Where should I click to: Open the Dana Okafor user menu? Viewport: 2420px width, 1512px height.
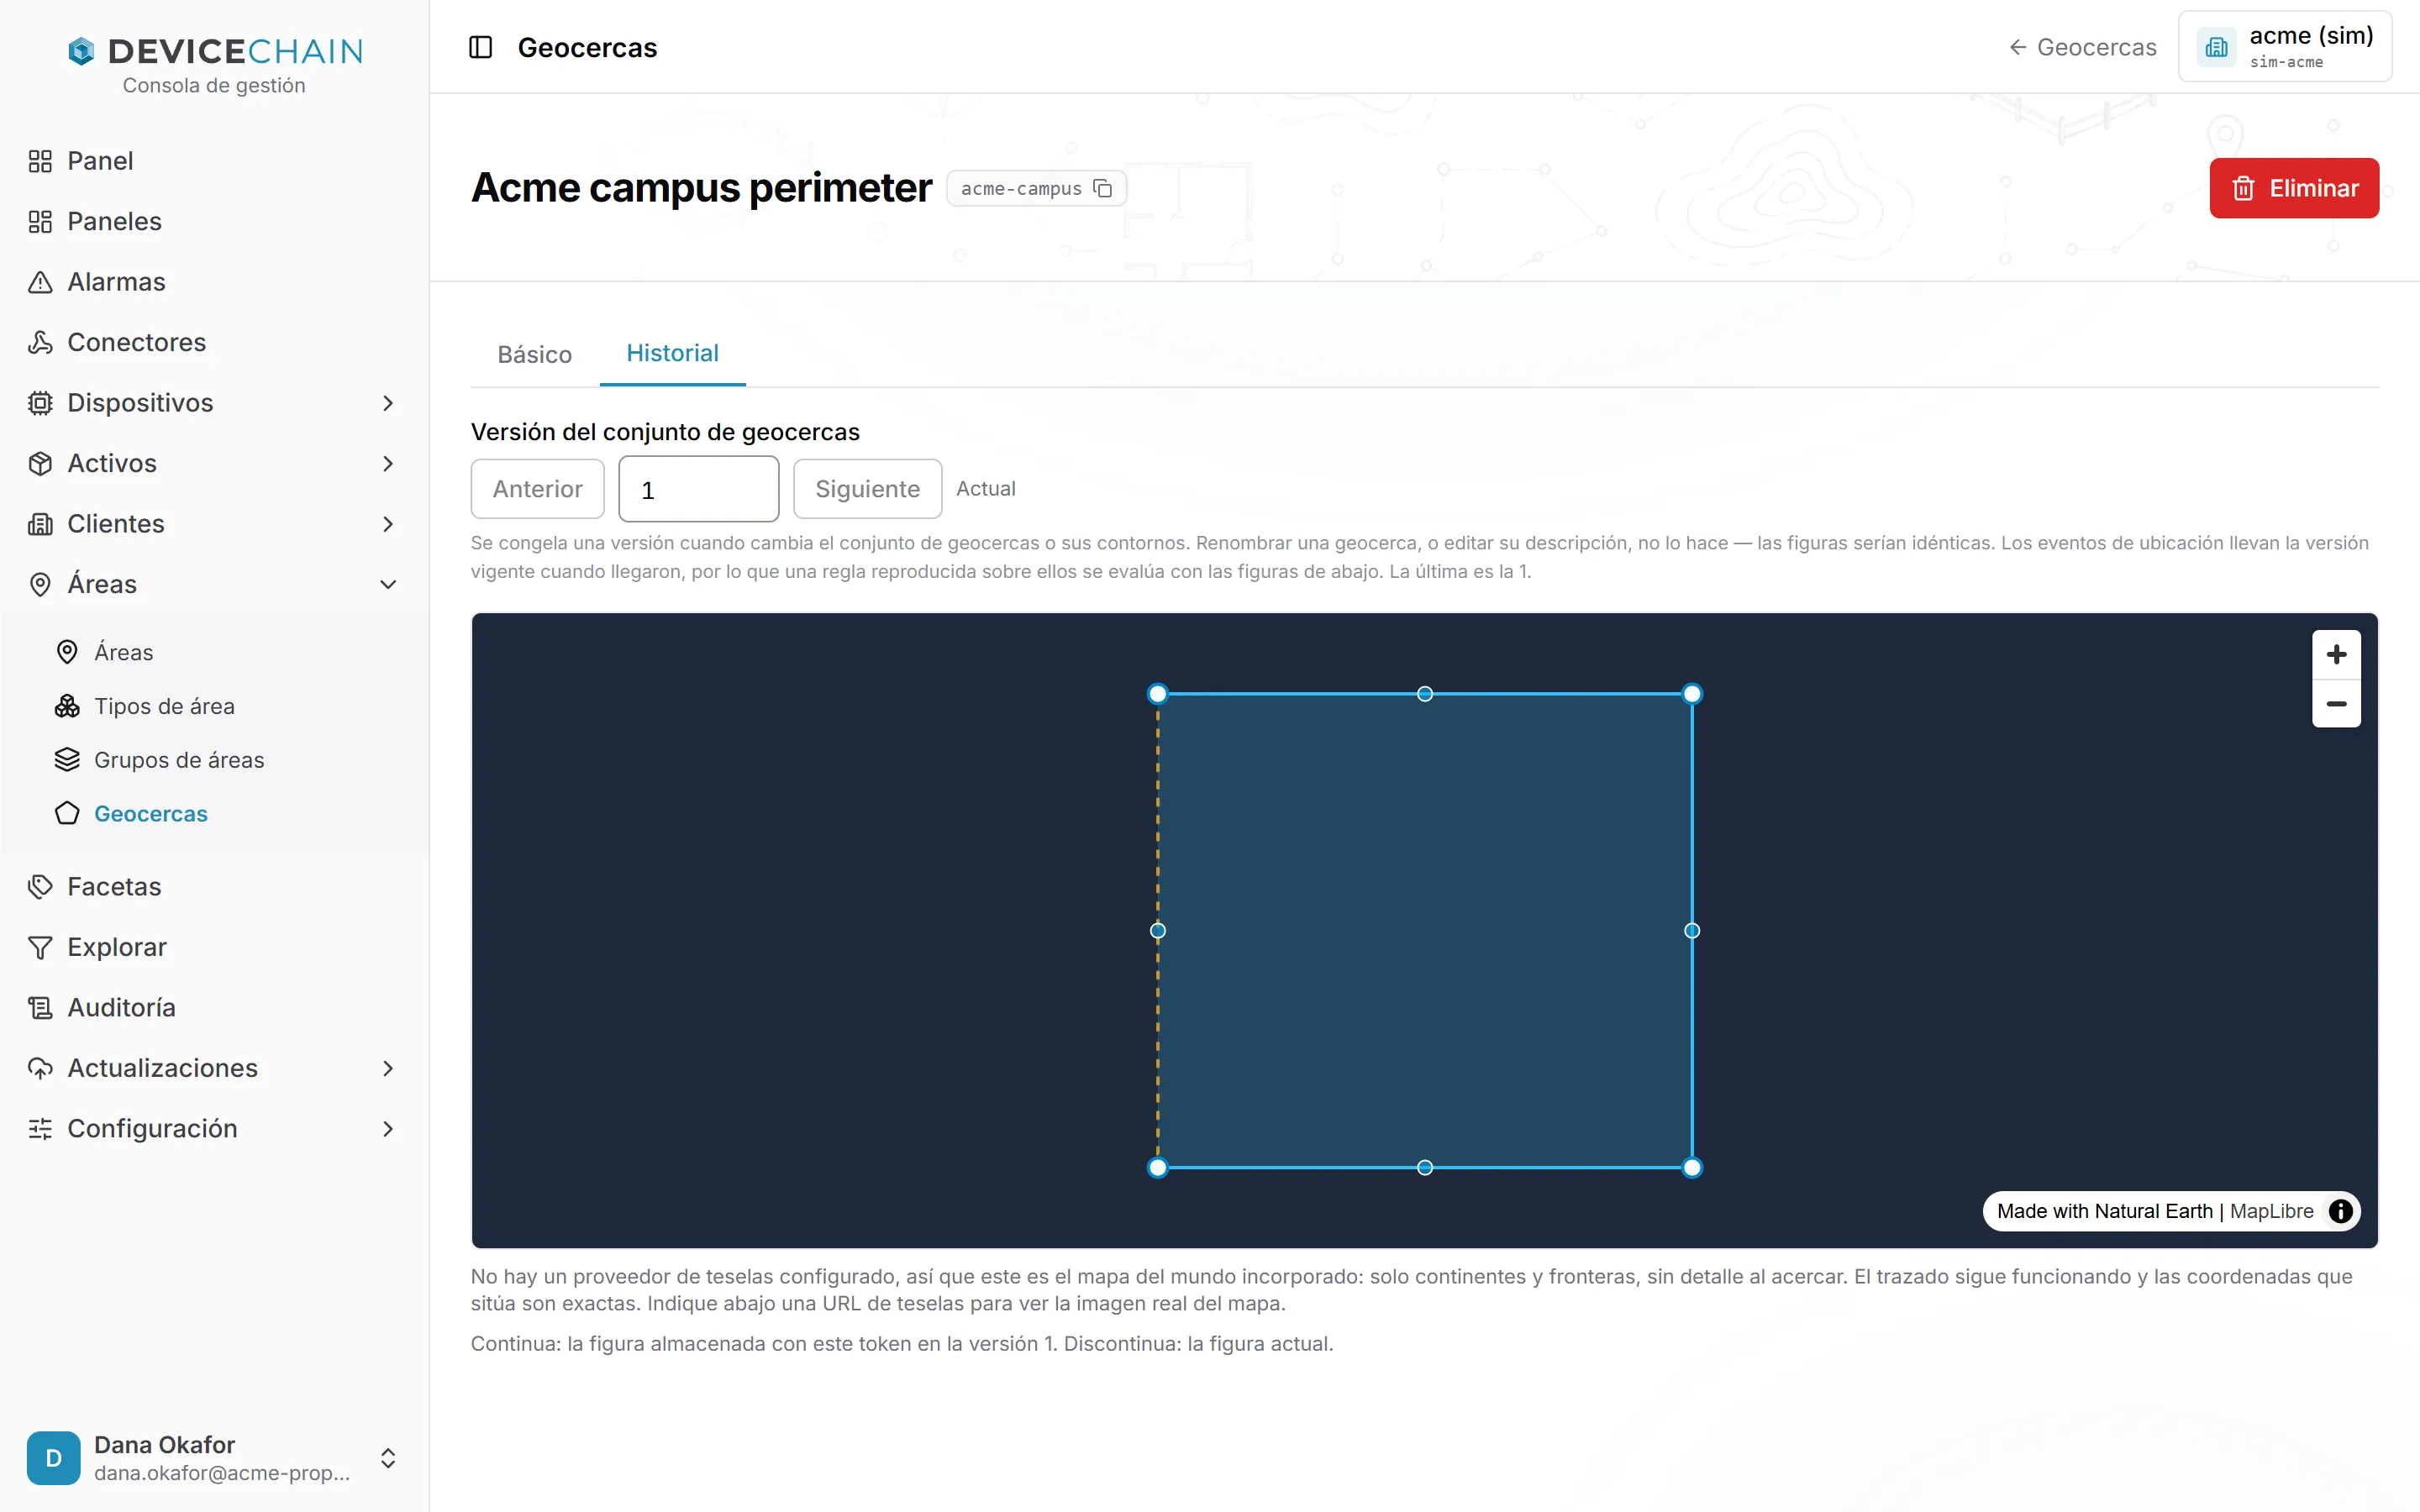pos(214,1458)
